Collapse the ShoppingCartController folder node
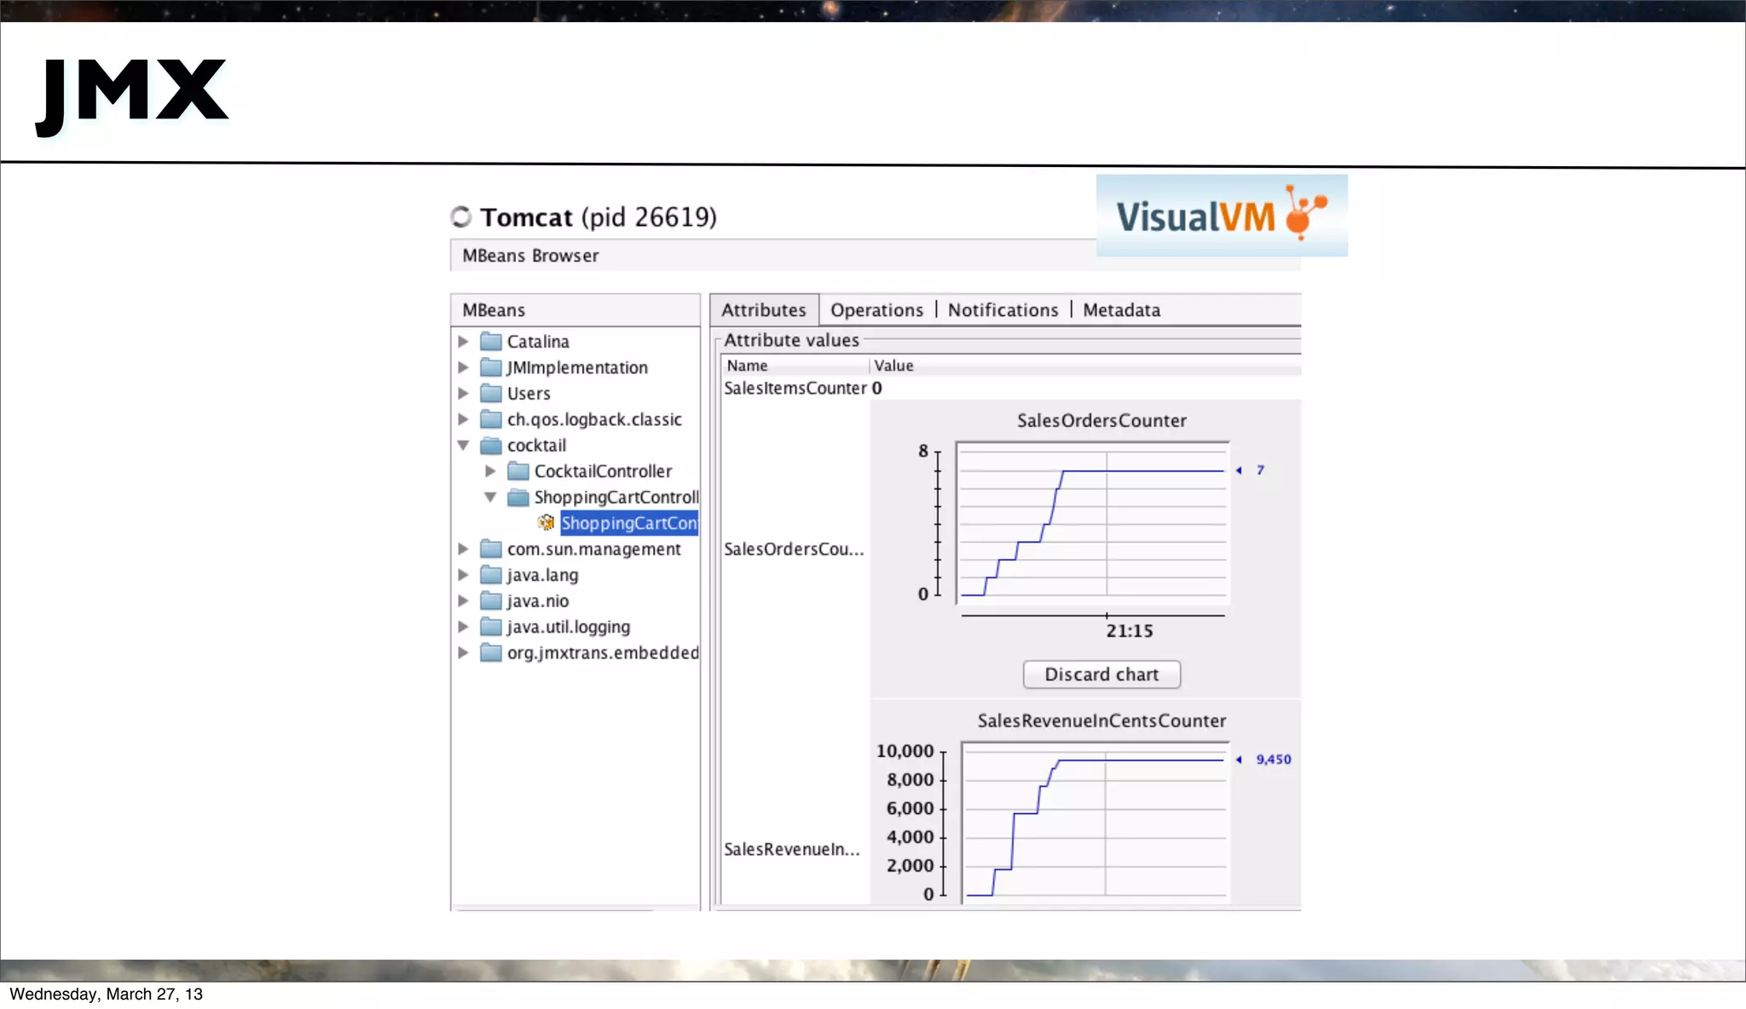 pos(490,497)
